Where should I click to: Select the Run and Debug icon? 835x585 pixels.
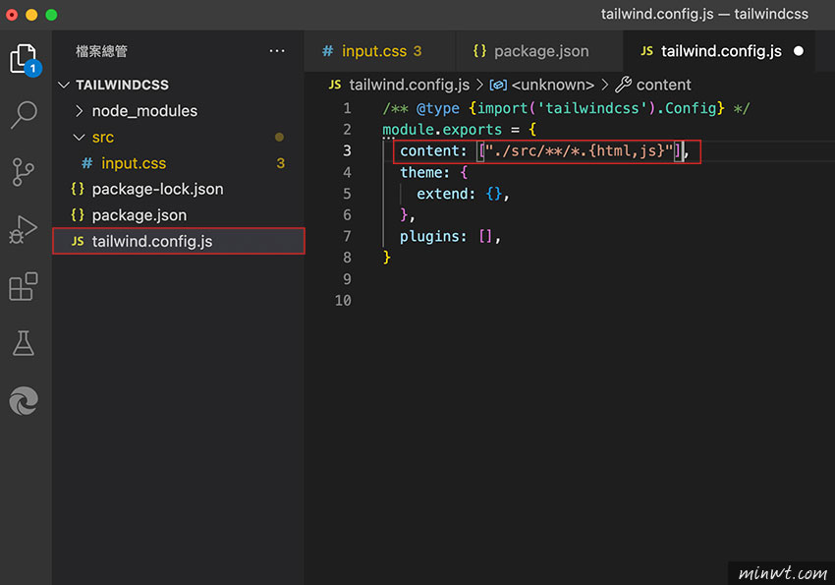coord(24,228)
